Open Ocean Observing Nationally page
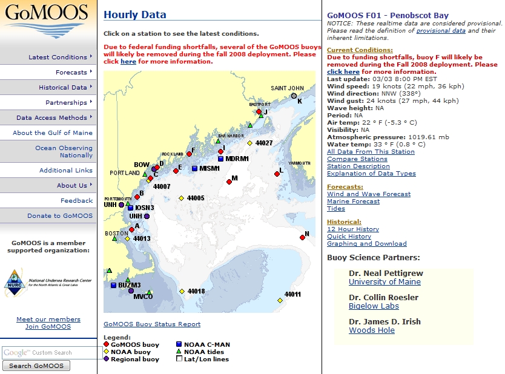505x374 pixels. 64,151
